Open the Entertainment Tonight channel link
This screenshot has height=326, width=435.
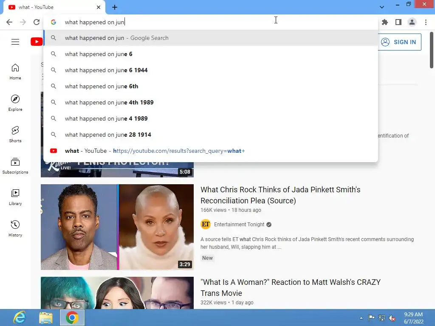click(x=239, y=224)
